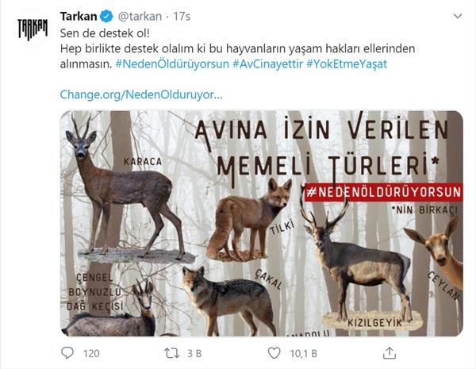Click the @tarkan handle
The width and height of the screenshot is (476, 369).
[x=140, y=16]
